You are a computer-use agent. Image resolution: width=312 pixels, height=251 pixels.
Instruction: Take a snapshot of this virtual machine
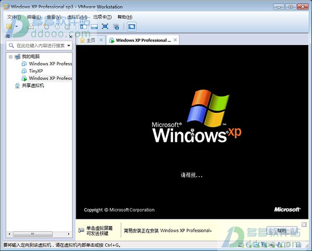[46, 27]
